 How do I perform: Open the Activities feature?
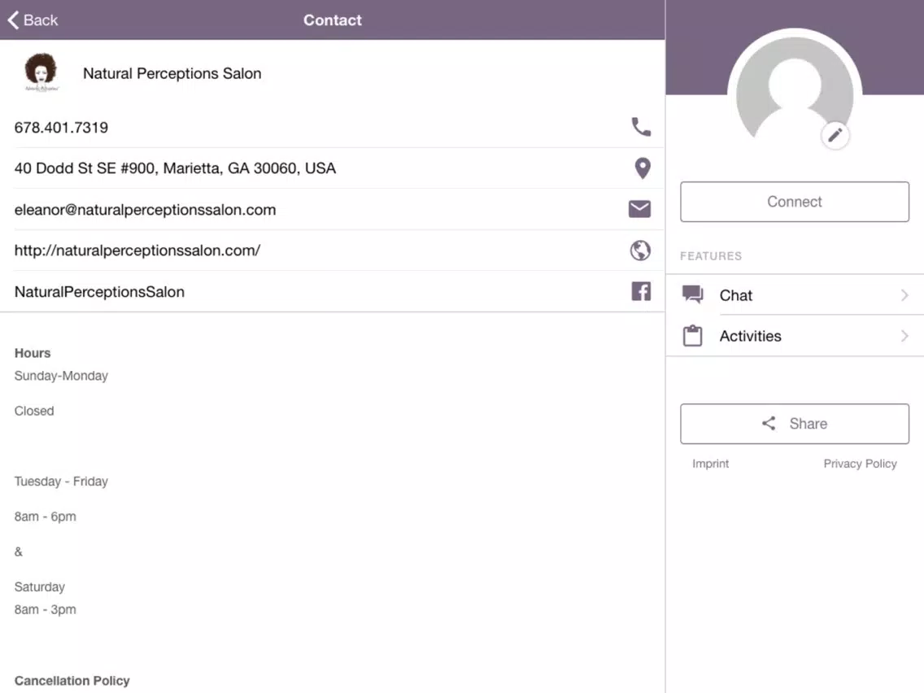795,336
